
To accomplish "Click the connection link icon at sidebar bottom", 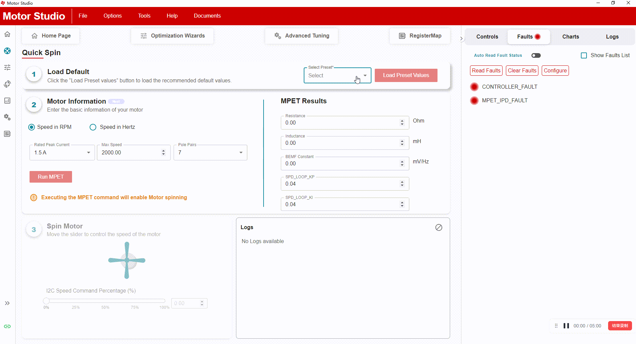I will click(7, 326).
